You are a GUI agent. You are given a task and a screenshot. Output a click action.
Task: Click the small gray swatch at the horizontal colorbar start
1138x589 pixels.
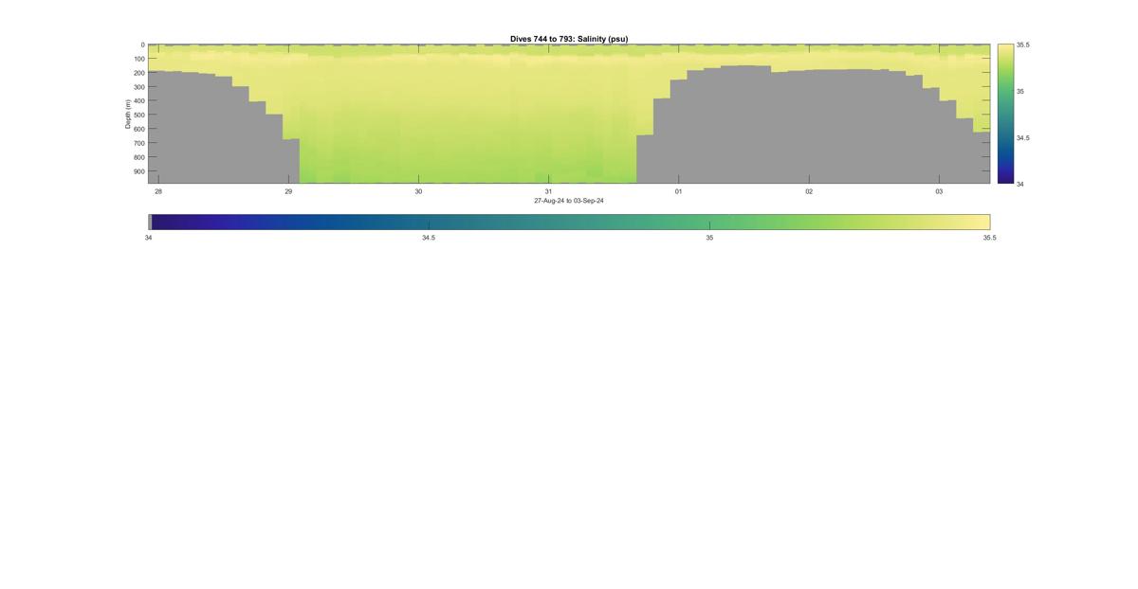150,222
